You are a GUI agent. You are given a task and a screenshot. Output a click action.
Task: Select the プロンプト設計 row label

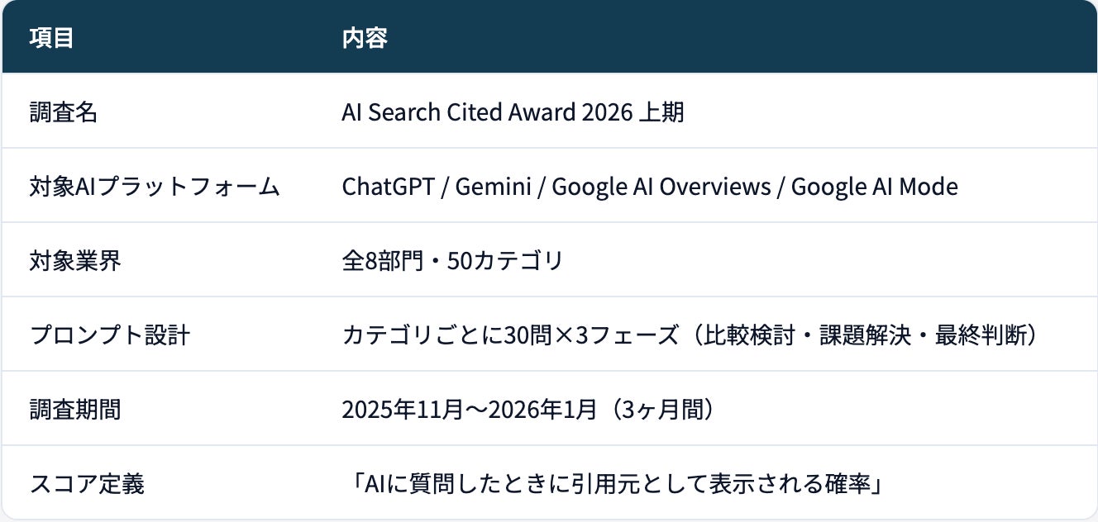110,335
